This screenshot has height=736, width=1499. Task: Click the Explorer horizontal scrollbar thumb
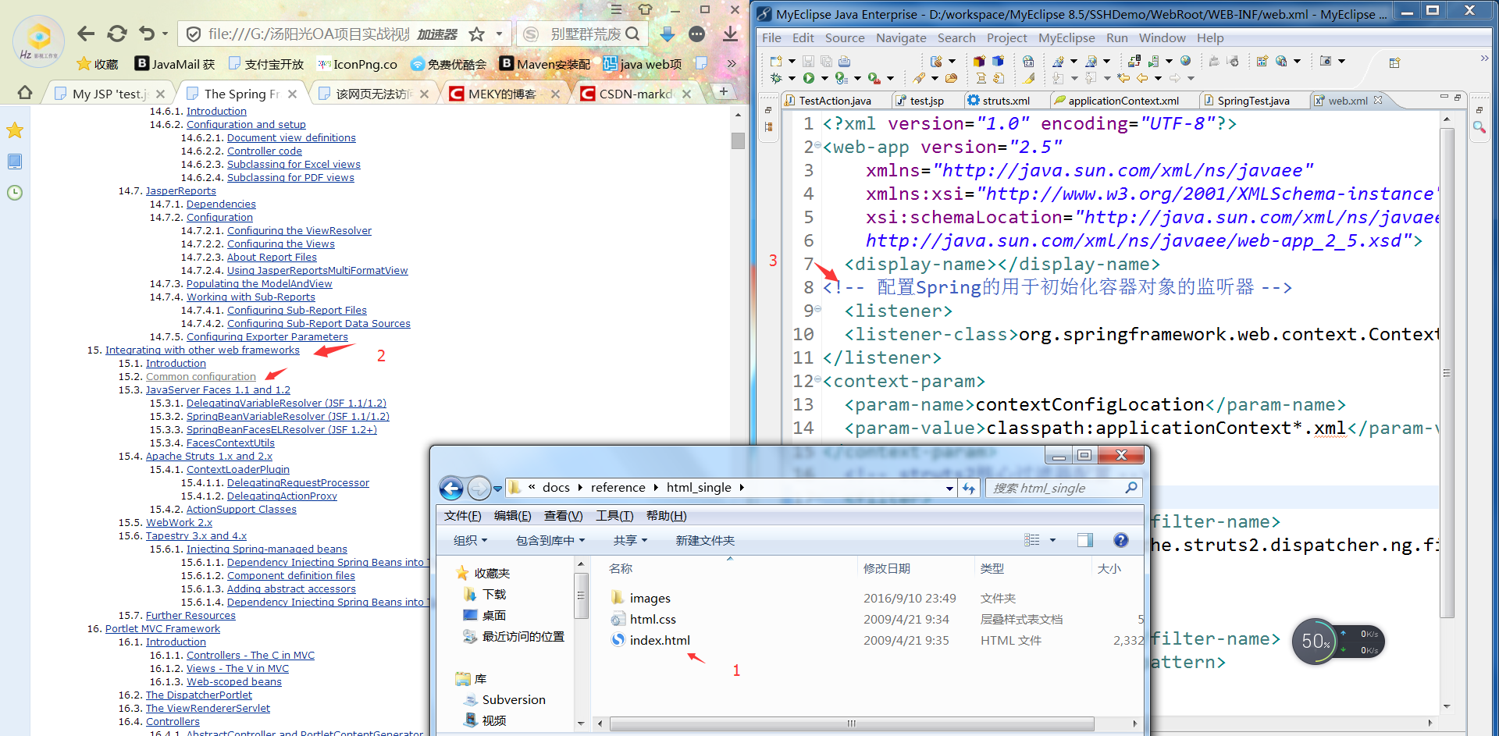pos(851,724)
